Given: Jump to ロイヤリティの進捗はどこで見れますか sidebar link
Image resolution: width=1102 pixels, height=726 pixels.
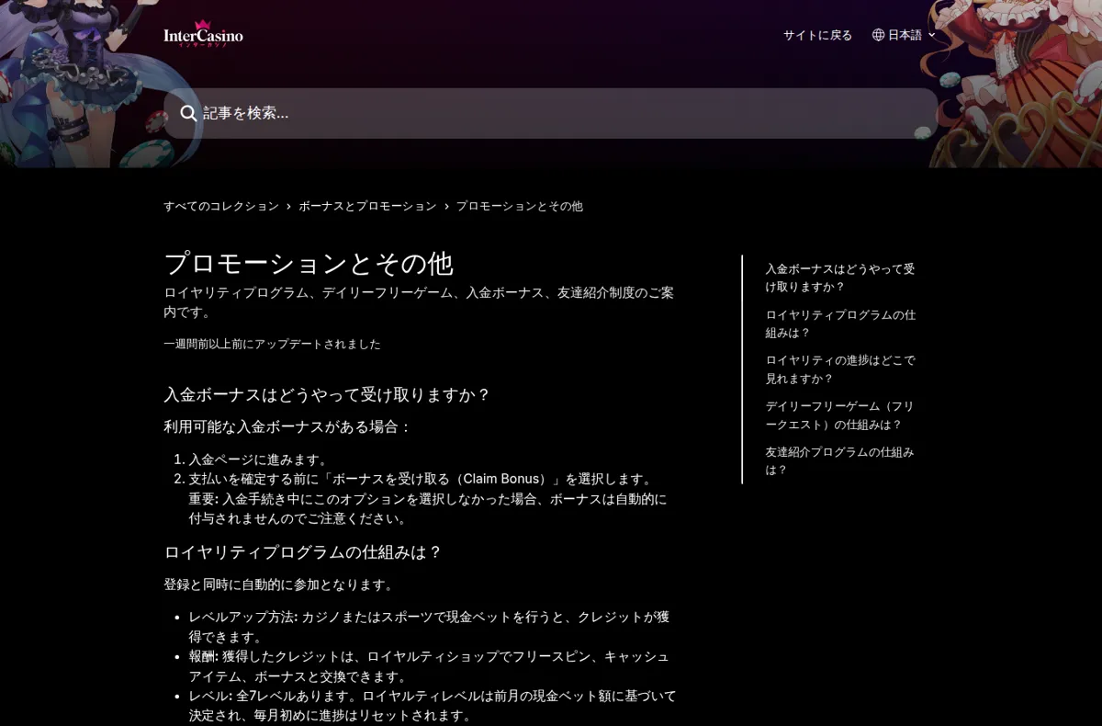Looking at the screenshot, I should pyautogui.click(x=840, y=369).
